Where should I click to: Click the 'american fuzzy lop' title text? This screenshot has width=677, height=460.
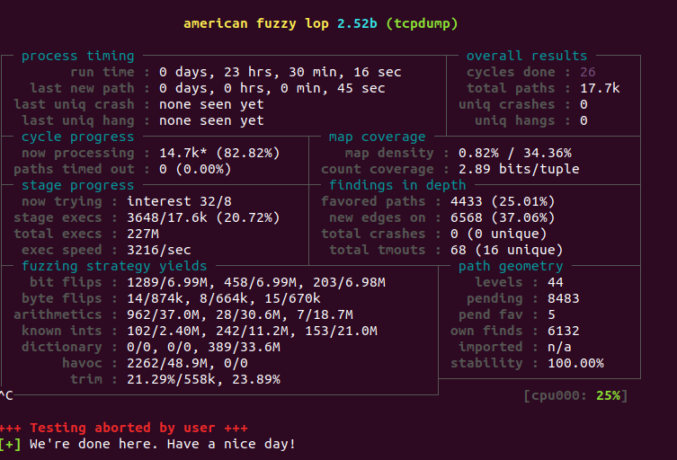(x=256, y=23)
